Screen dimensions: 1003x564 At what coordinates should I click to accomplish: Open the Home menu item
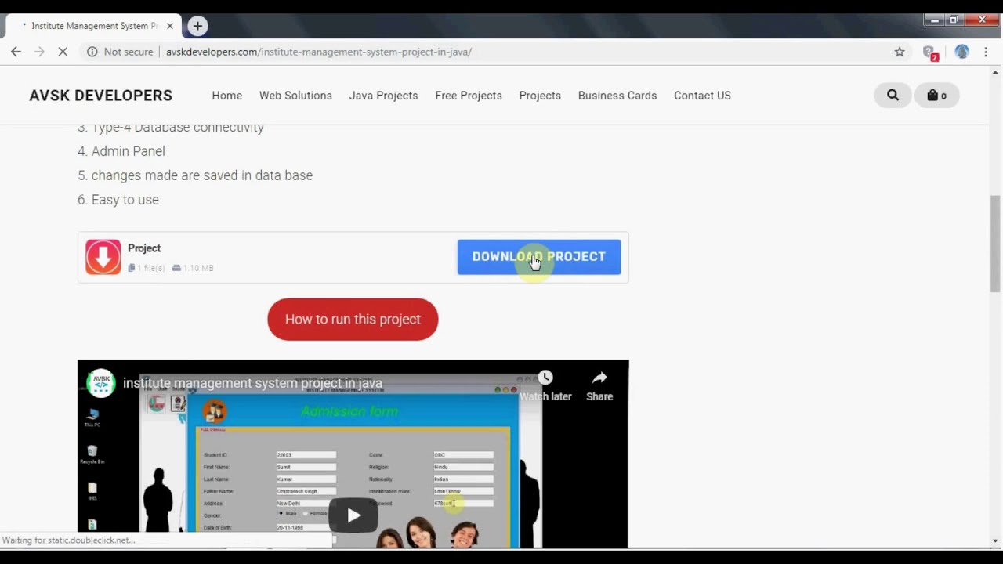tap(227, 96)
